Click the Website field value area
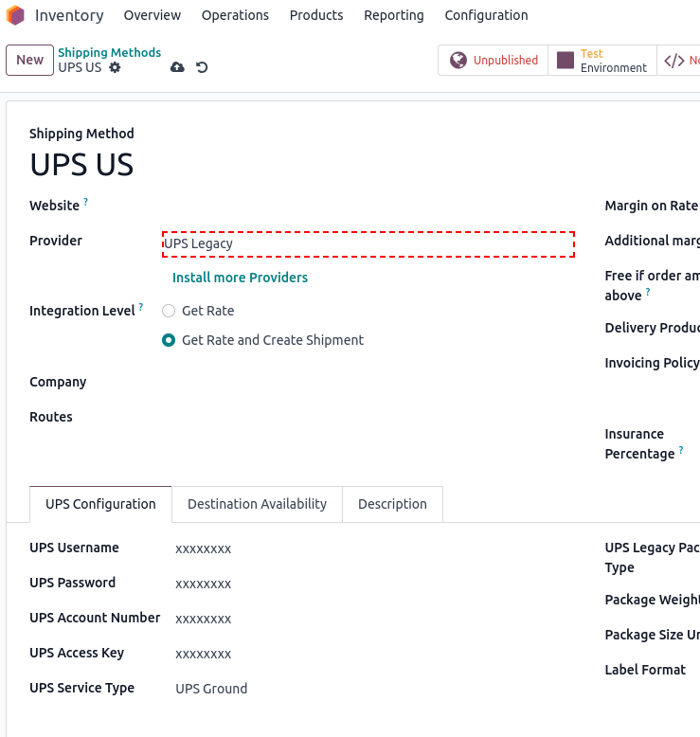This screenshot has height=737, width=700. point(368,206)
